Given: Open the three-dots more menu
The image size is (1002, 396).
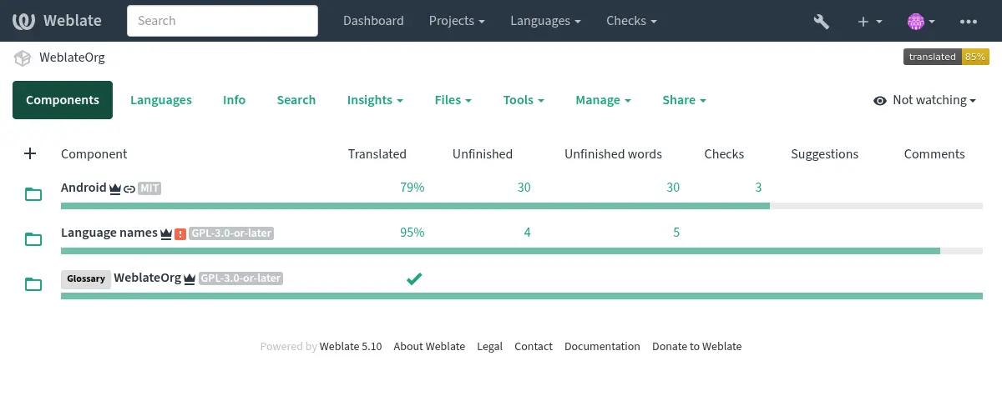Looking at the screenshot, I should click(x=969, y=22).
